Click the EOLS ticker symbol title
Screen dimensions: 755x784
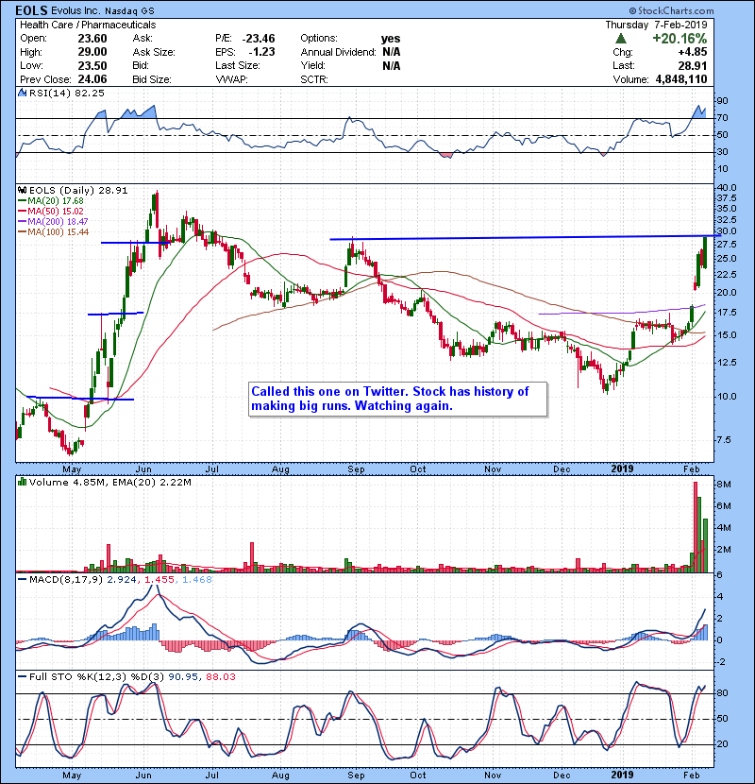[31, 10]
